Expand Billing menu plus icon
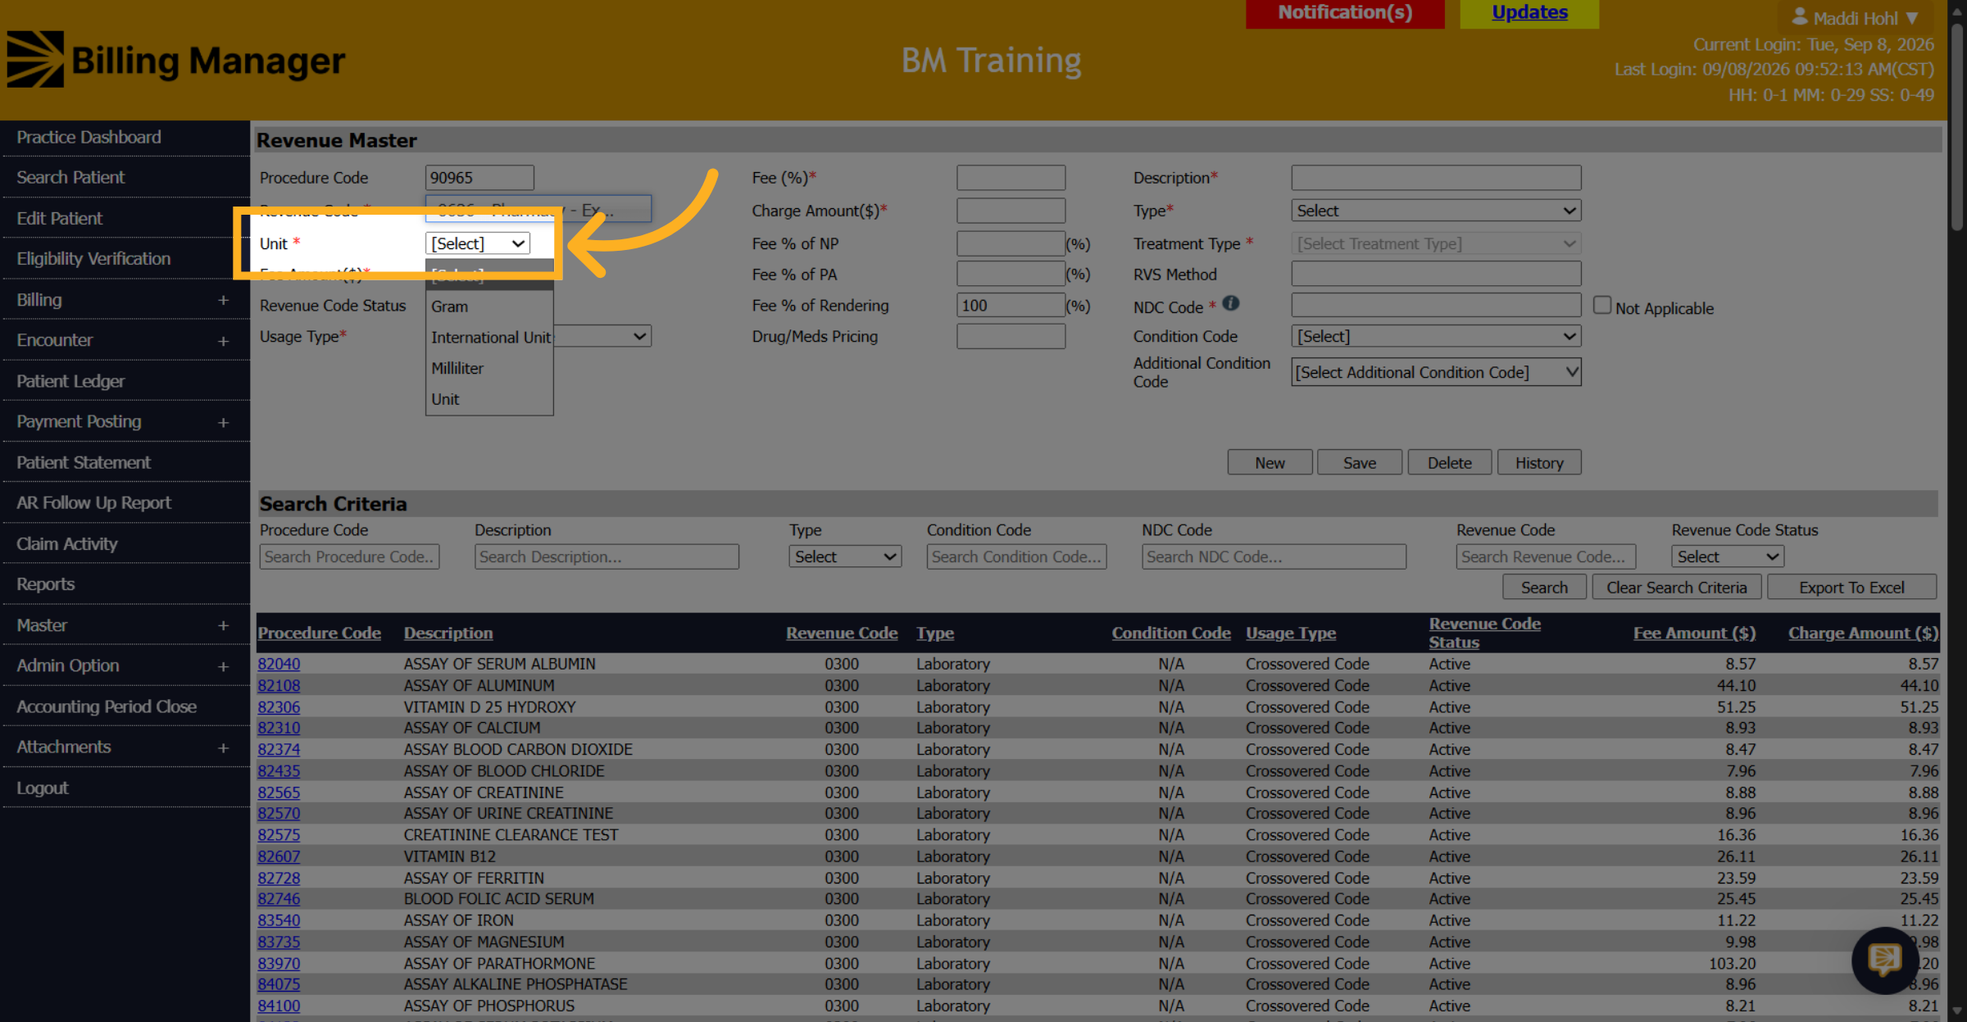This screenshot has height=1022, width=1967. 223,300
